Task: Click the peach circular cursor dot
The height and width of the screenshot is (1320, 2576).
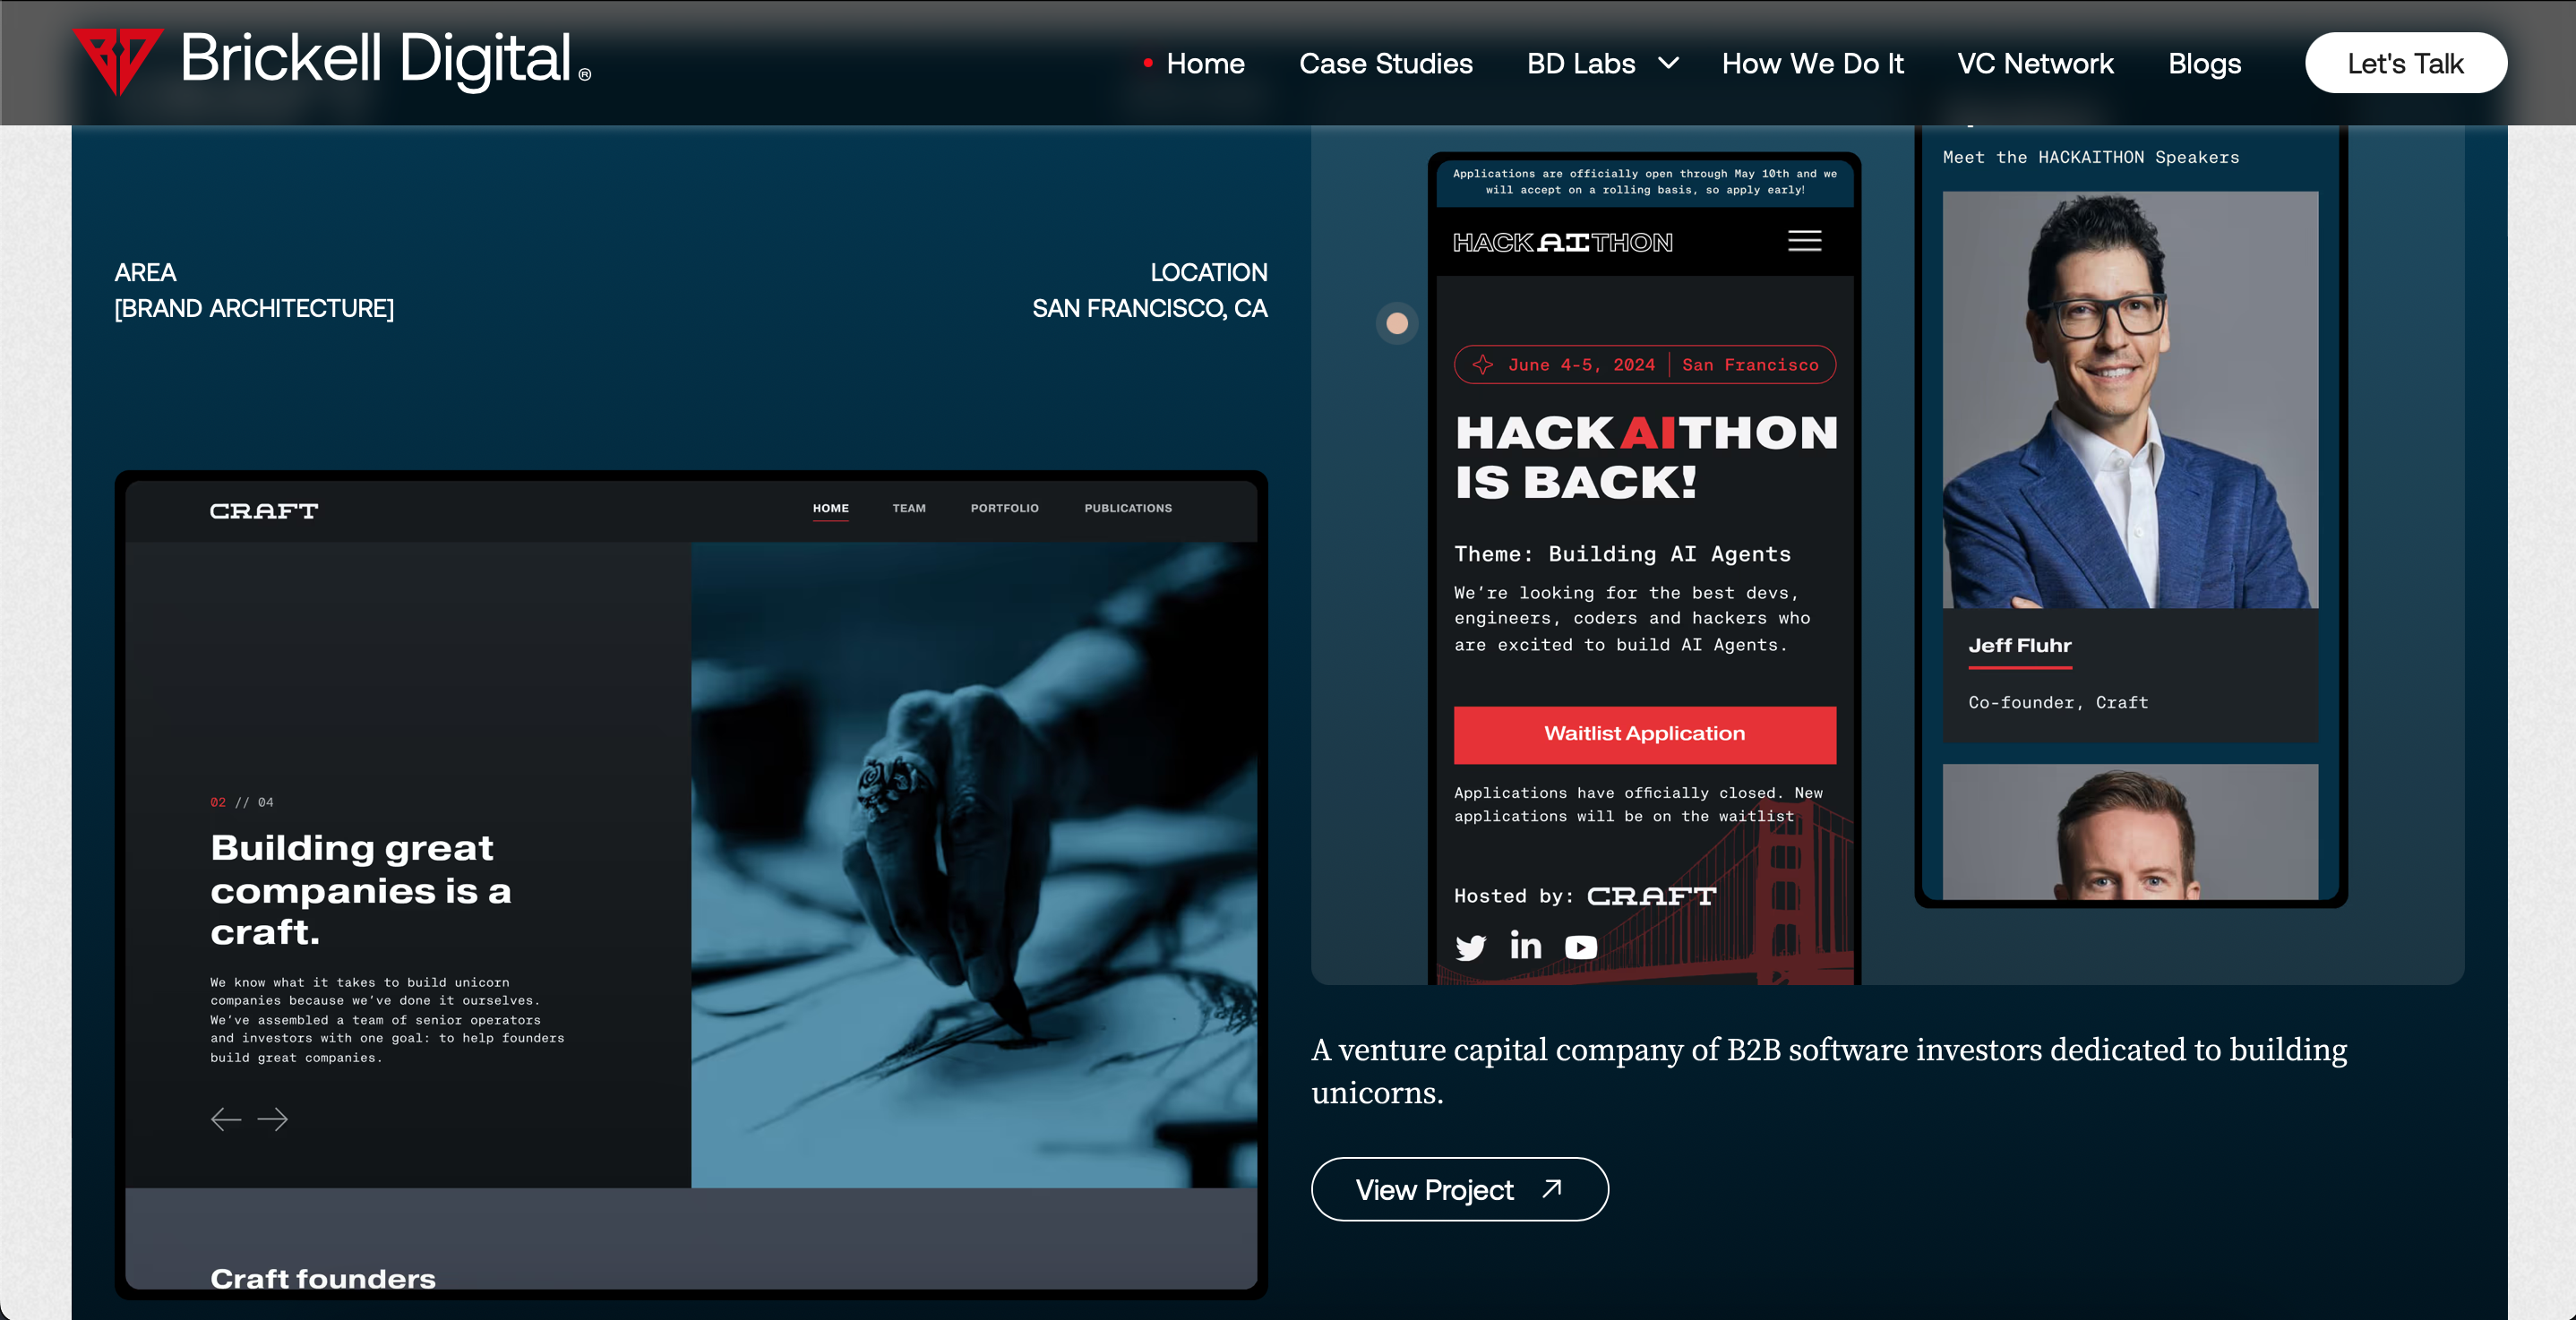Action: (x=1397, y=323)
